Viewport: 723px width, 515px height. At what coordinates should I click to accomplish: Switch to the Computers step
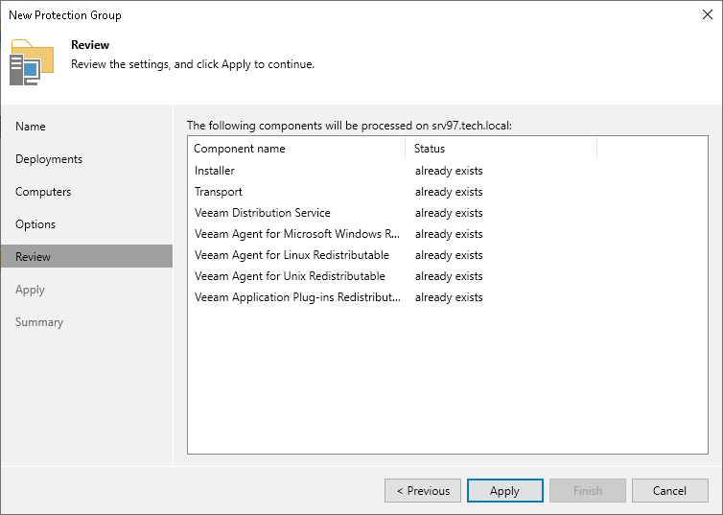43,192
